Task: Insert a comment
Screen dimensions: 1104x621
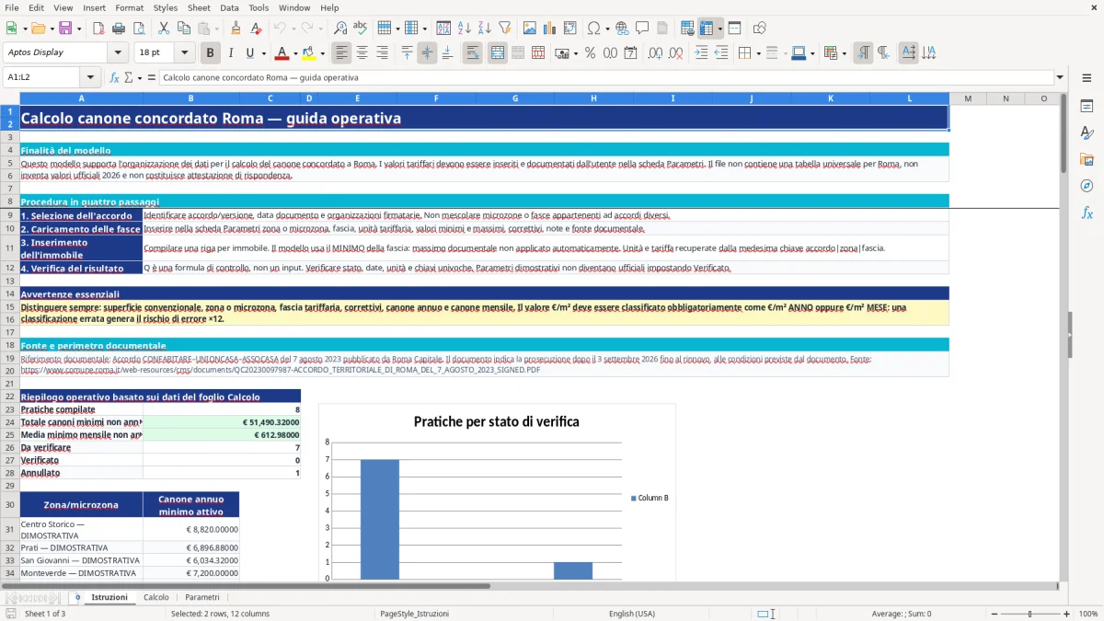Action: (x=642, y=29)
